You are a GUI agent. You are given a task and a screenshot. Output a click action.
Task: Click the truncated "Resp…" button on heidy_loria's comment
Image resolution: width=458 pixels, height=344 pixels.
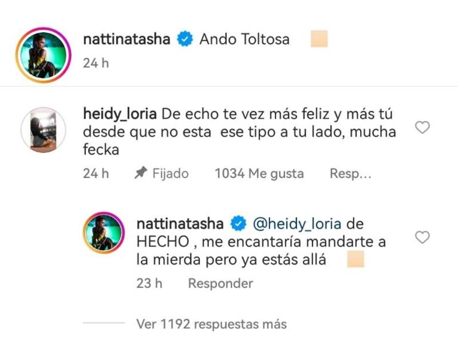point(350,173)
